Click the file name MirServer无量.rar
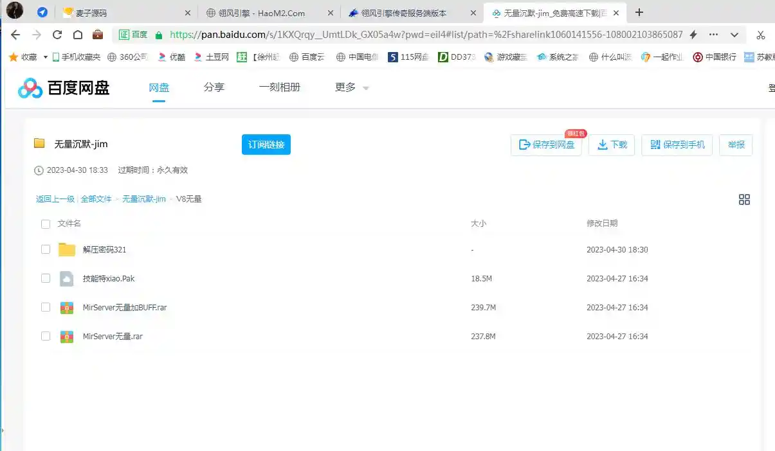The height and width of the screenshot is (451, 775). click(x=113, y=337)
